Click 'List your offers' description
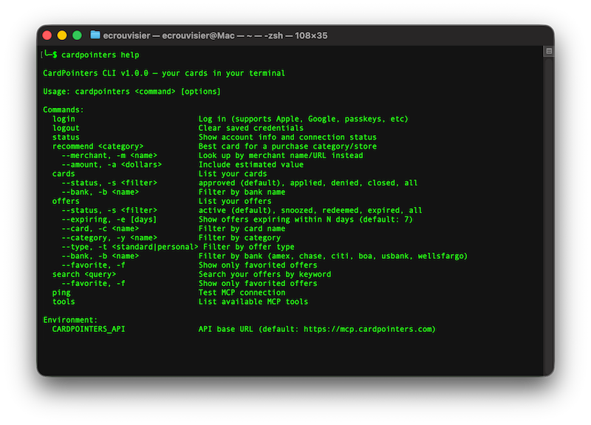Screen dimensions: 591x425 click(235, 201)
